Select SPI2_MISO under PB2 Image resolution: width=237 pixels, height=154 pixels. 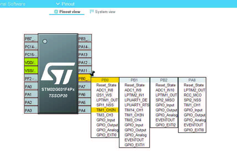(165, 100)
